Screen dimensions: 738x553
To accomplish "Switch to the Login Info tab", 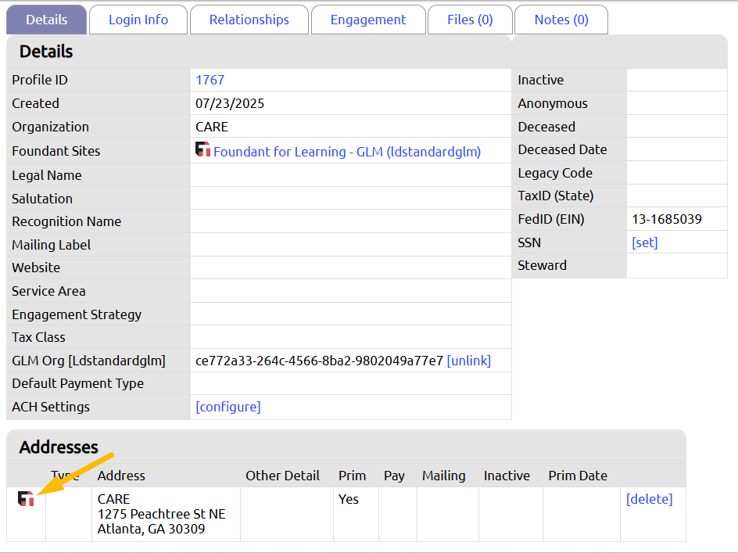I will (138, 19).
